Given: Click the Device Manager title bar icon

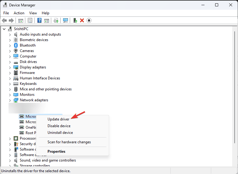Looking at the screenshot, I should 5,5.
